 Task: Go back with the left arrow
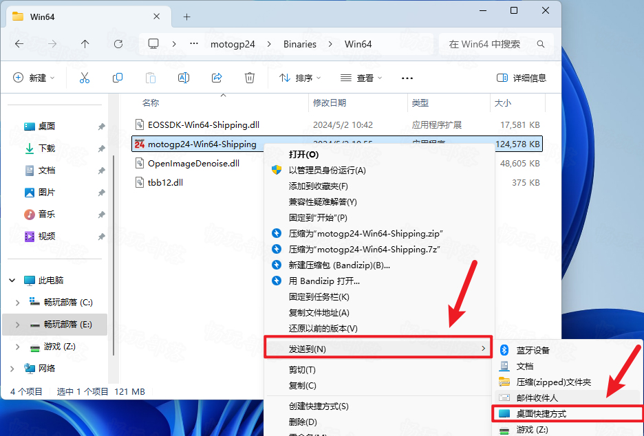click(x=19, y=44)
